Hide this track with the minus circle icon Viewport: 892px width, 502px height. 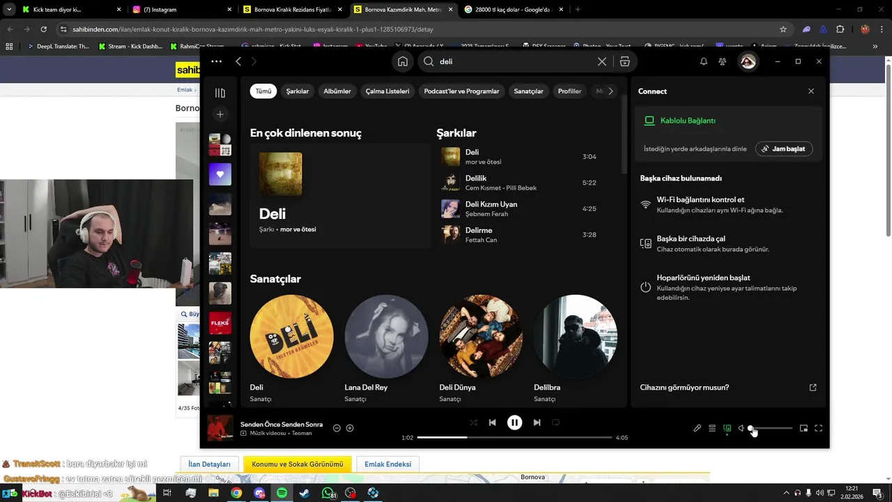point(337,428)
